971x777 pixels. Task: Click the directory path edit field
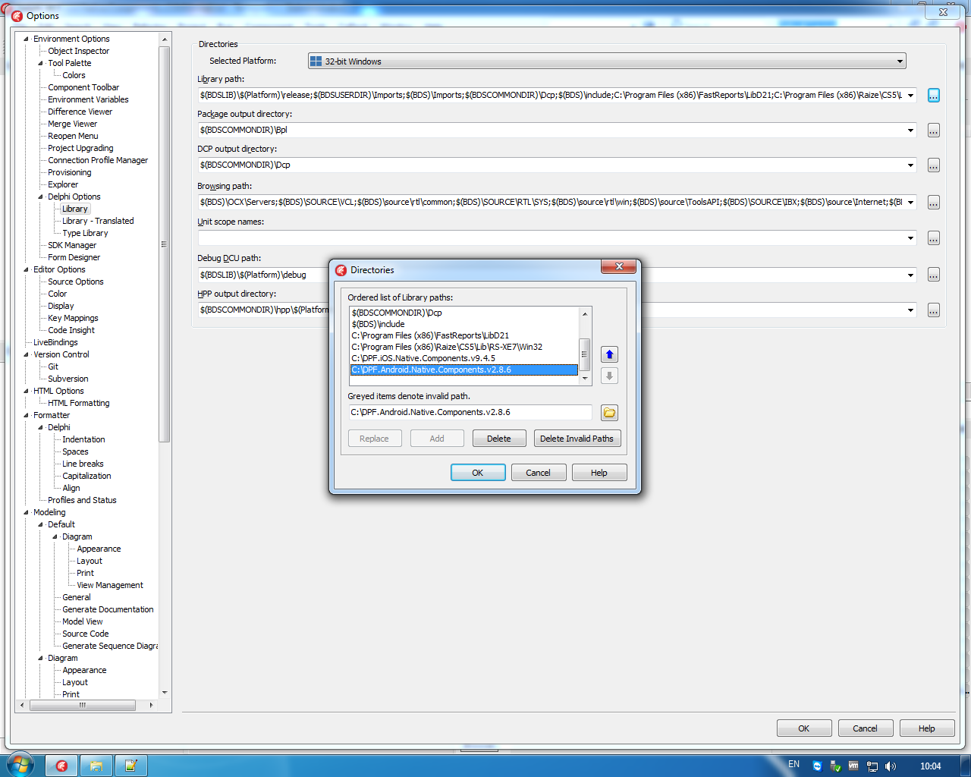click(470, 412)
